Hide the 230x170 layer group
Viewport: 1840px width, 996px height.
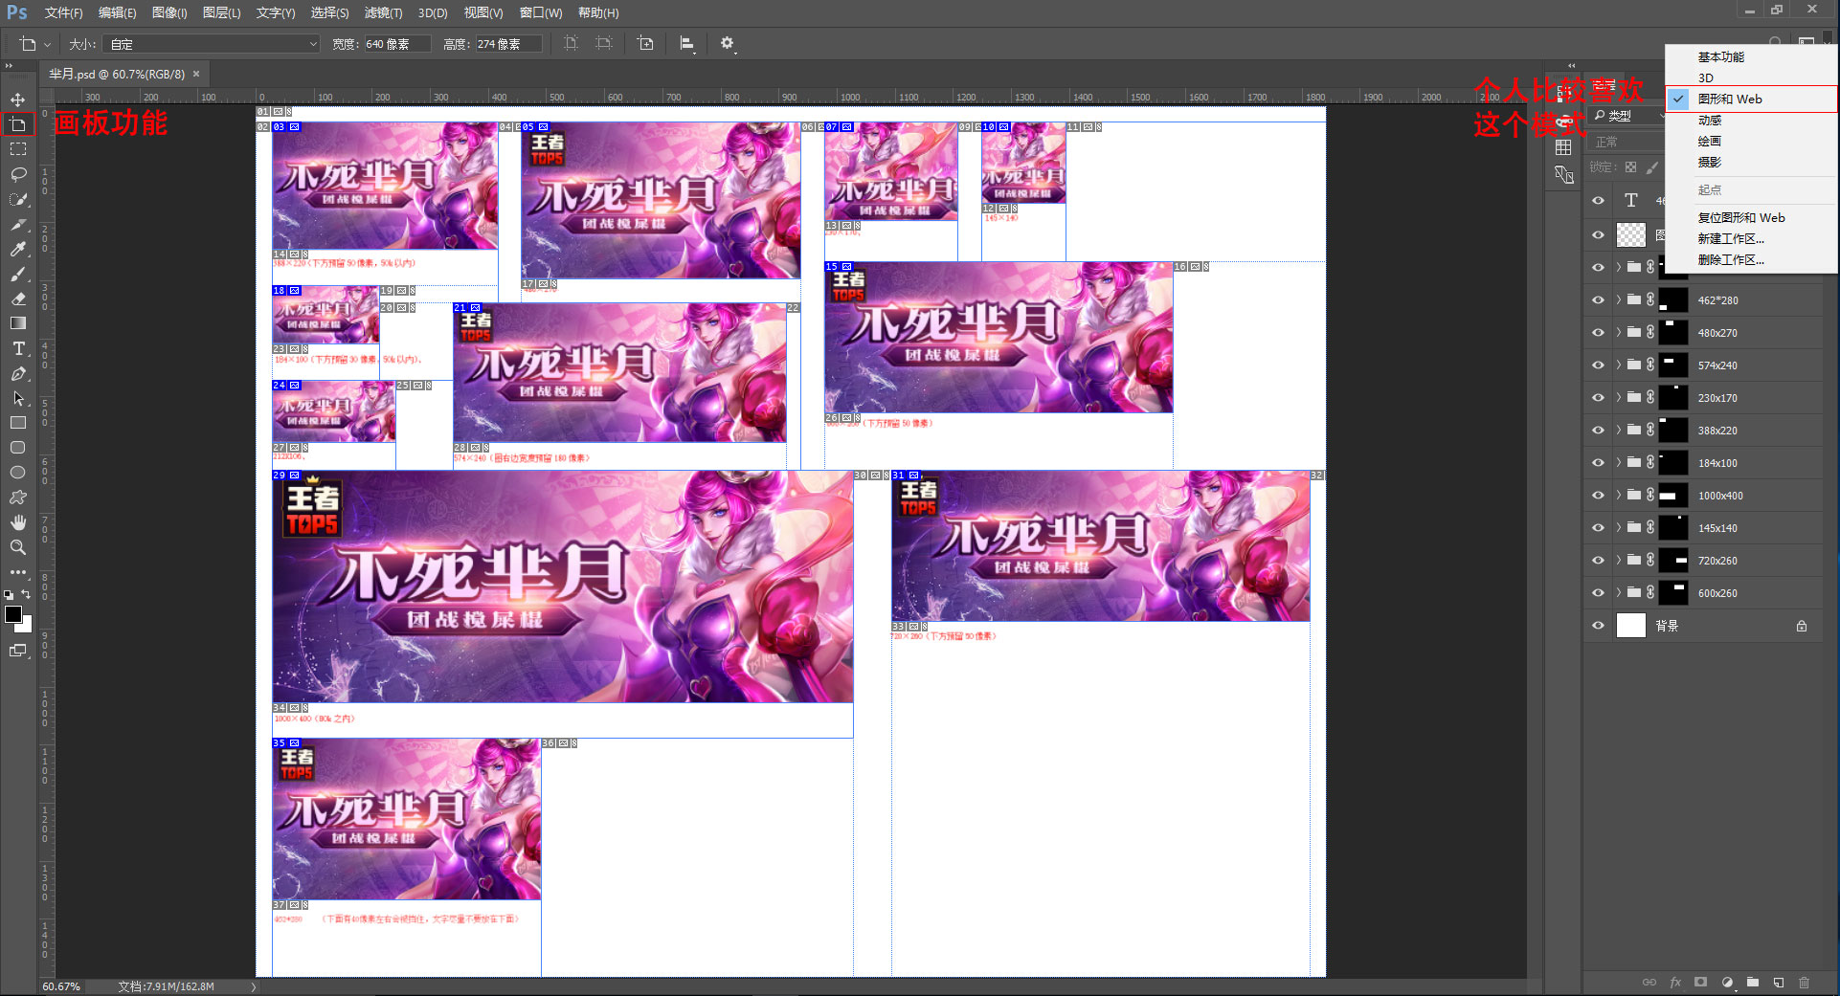click(1598, 397)
